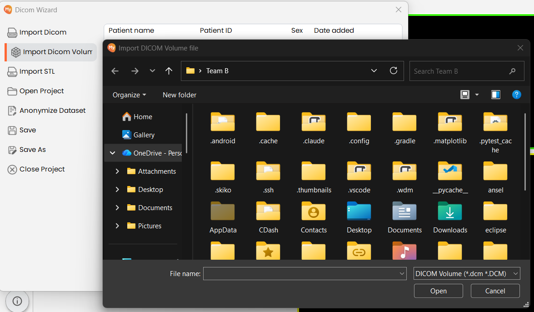Select the Desktop folder in file list
The height and width of the screenshot is (312, 534).
click(359, 217)
